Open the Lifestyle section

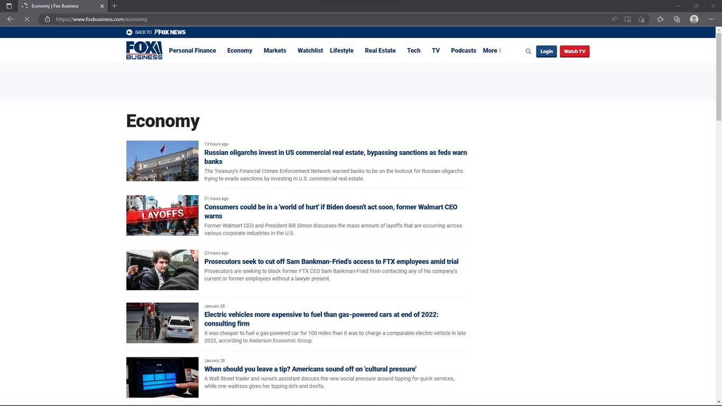click(x=341, y=51)
